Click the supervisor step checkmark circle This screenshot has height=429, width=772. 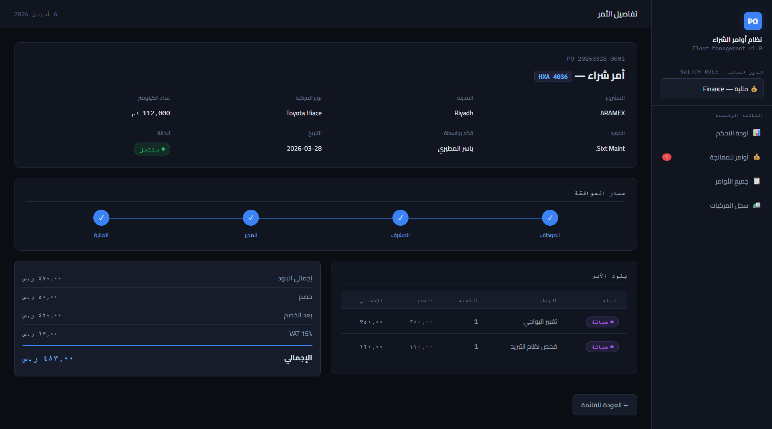tap(400, 218)
